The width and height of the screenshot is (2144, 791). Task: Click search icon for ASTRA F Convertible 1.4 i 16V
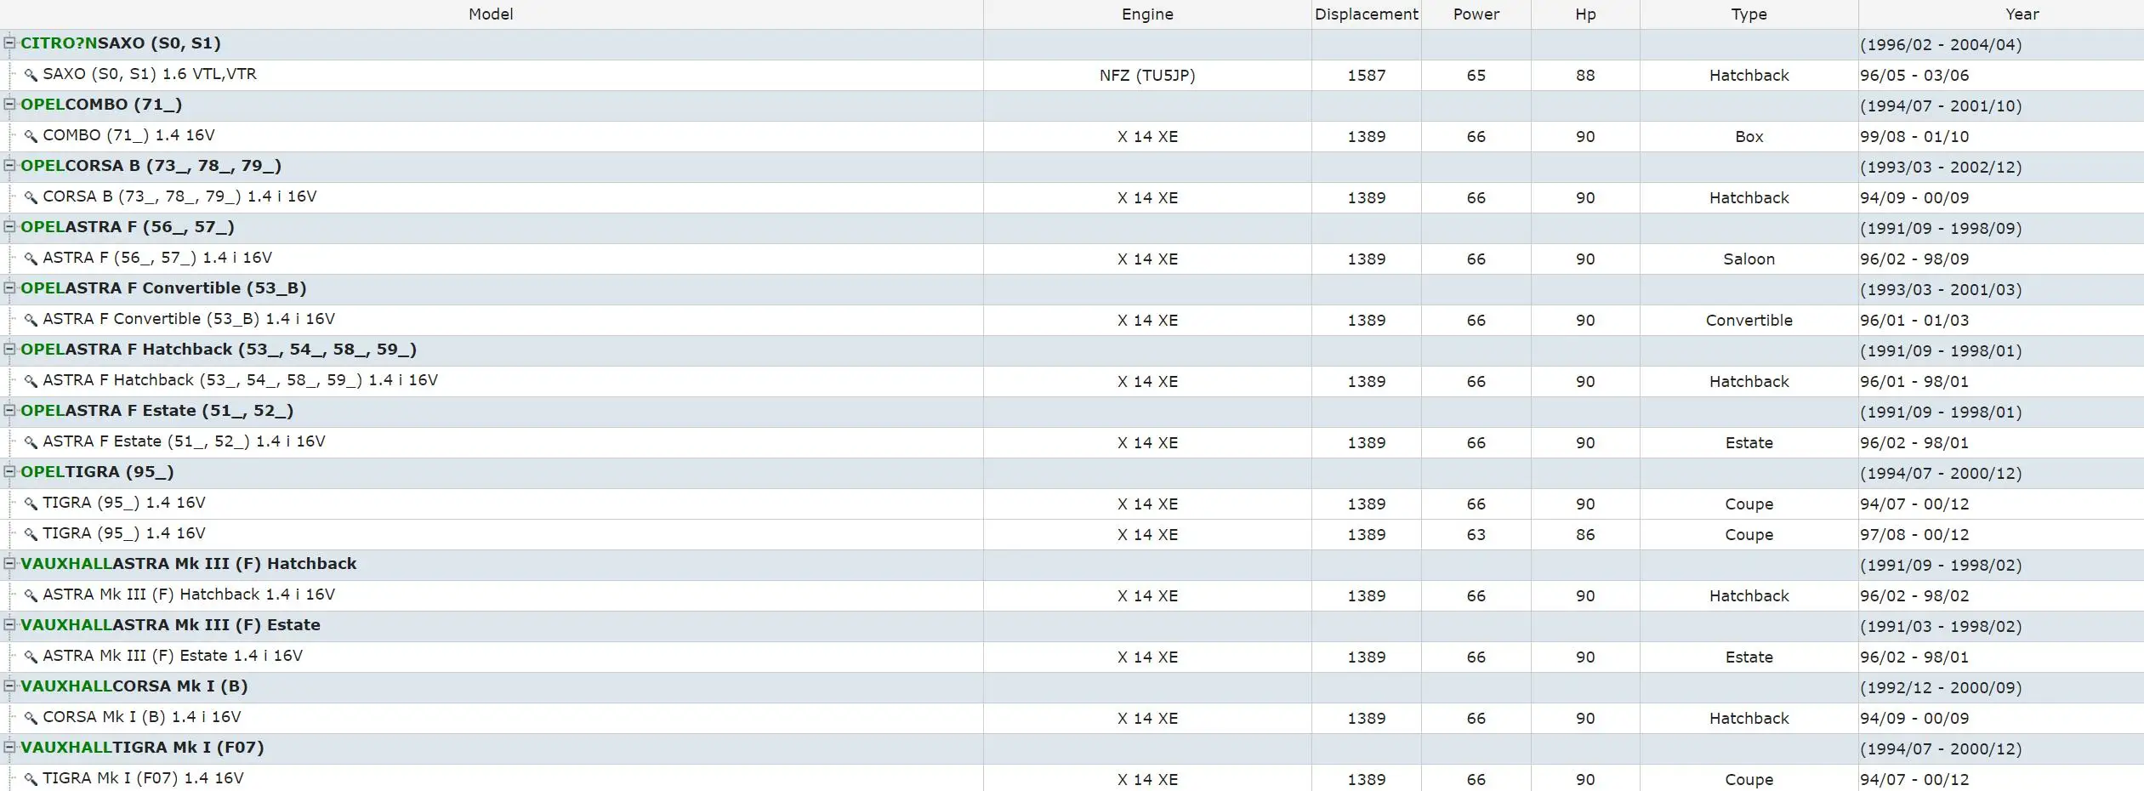(x=31, y=320)
